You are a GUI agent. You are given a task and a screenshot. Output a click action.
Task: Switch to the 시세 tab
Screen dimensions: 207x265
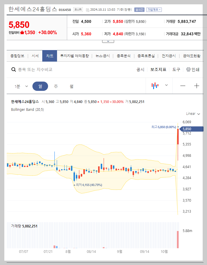point(35,56)
